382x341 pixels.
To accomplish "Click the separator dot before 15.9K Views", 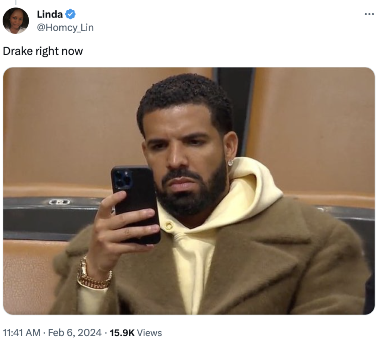I will 106,333.
